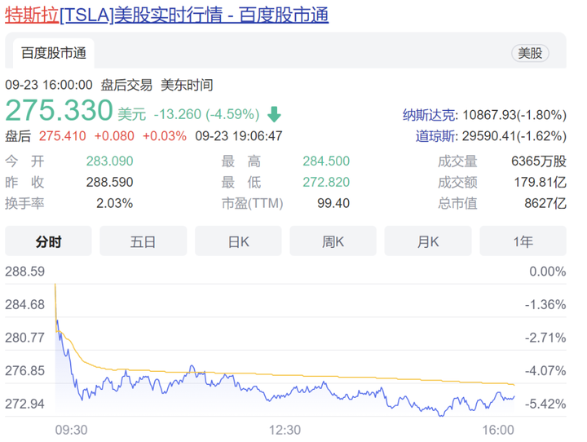This screenshot has height=442, width=587.
Task: Click the after-hours price 275.410
Action: click(63, 136)
